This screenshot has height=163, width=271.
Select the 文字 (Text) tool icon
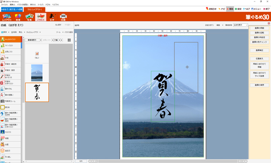[x=52, y=17]
